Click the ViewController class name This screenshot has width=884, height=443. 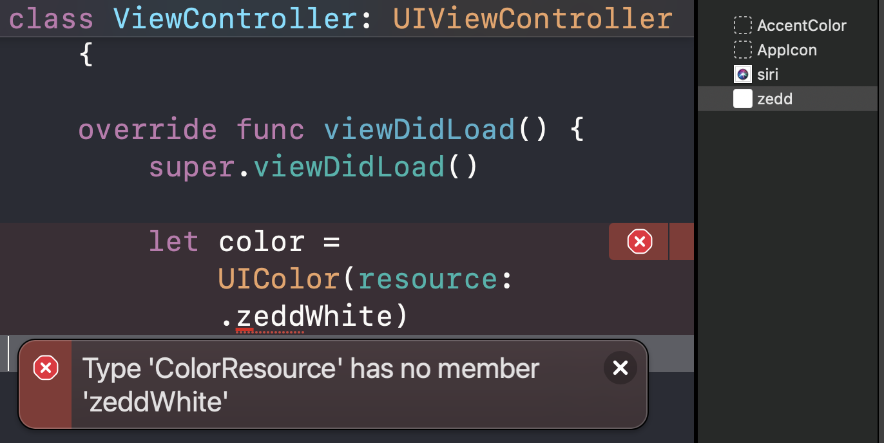coord(235,19)
